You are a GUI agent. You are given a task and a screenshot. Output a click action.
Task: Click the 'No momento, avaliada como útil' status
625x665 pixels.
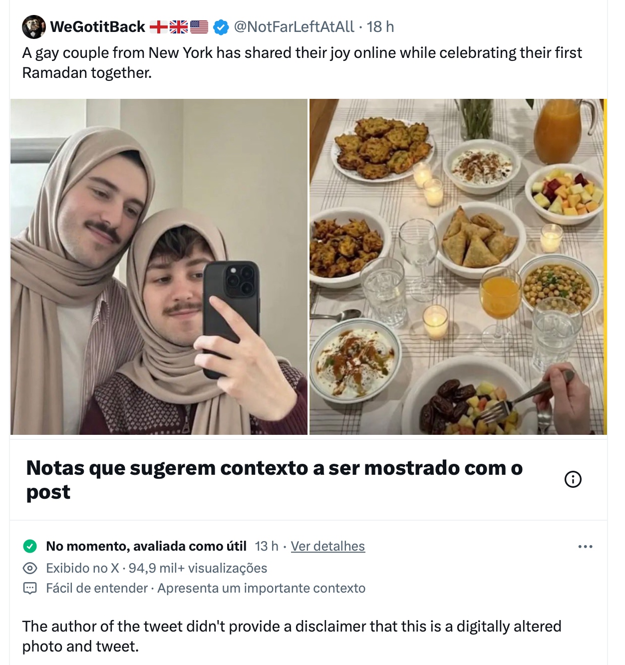(146, 546)
